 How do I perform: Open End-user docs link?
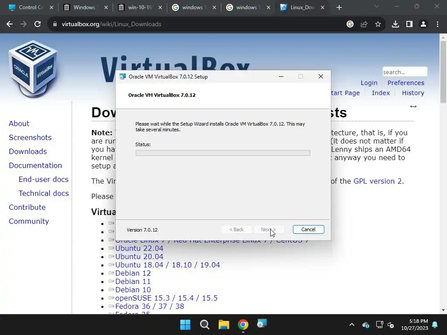(43, 179)
